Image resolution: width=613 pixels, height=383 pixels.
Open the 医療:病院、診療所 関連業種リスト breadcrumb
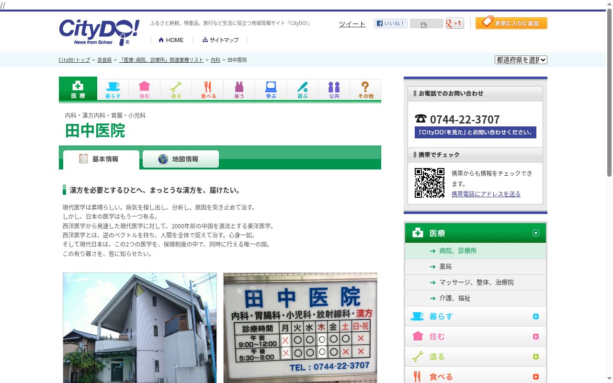(x=161, y=60)
